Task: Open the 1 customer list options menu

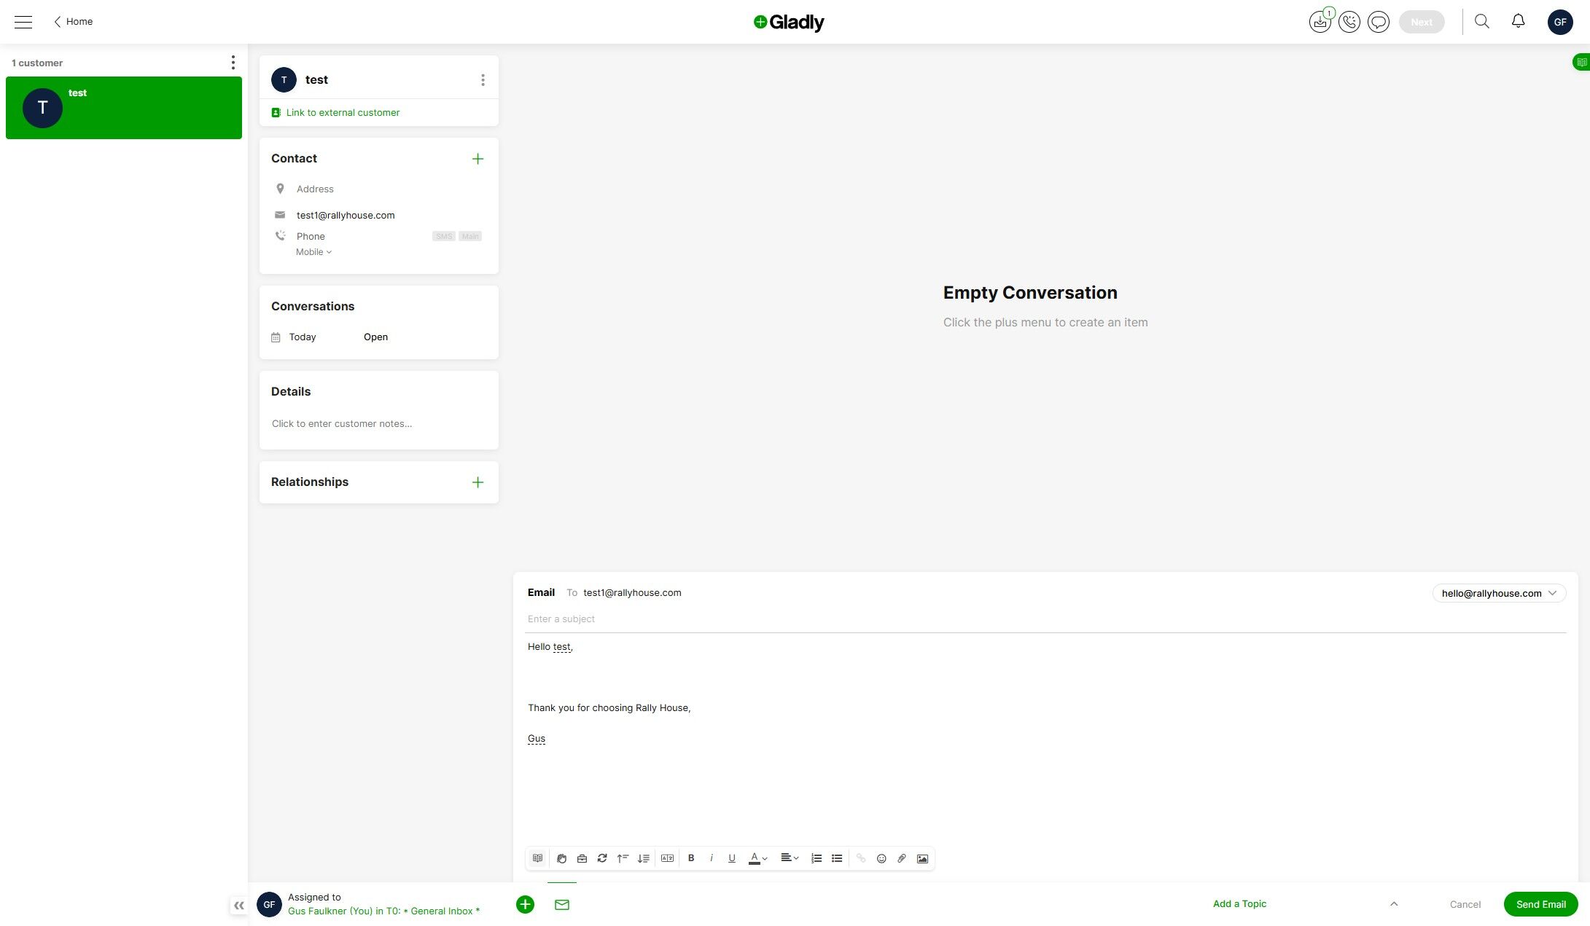Action: pyautogui.click(x=233, y=63)
